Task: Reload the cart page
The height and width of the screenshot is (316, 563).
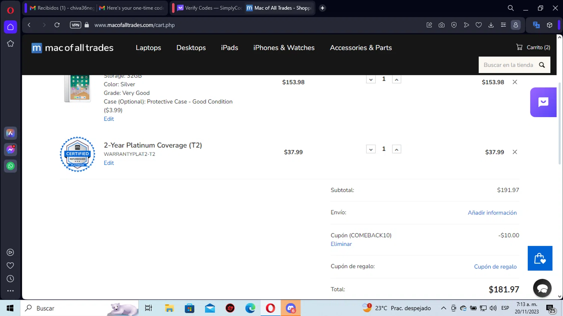Action: pos(57,25)
